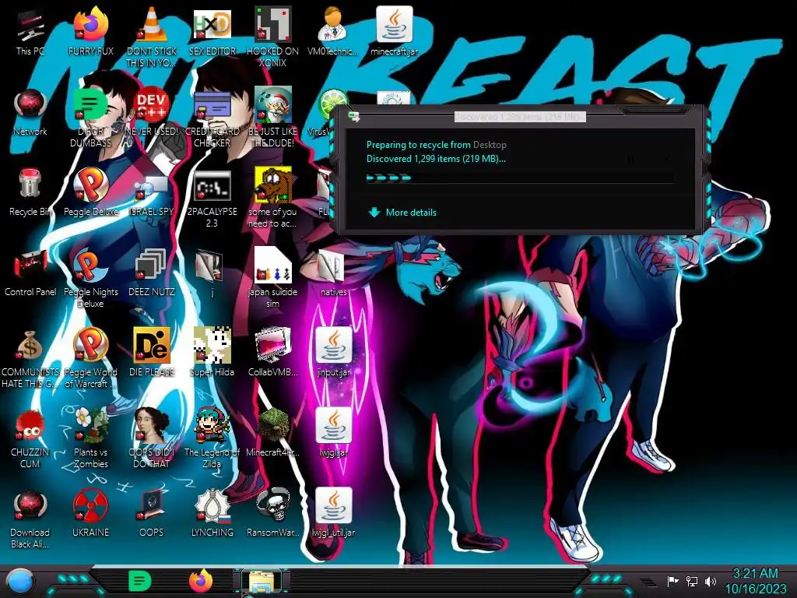Open the network tray icon
This screenshot has width=797, height=598.
(x=692, y=581)
